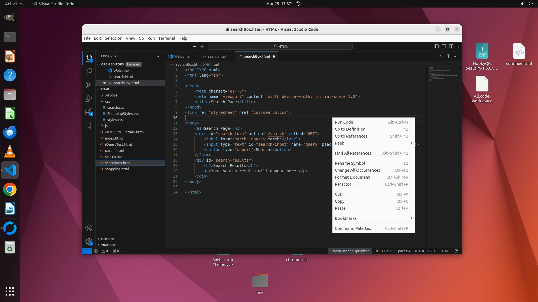Click the Accounts icon

coord(89,228)
